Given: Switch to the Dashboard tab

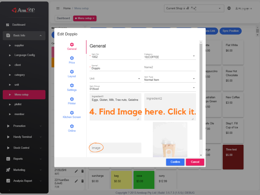Looking at the screenshot, I should pyautogui.click(x=63, y=18).
